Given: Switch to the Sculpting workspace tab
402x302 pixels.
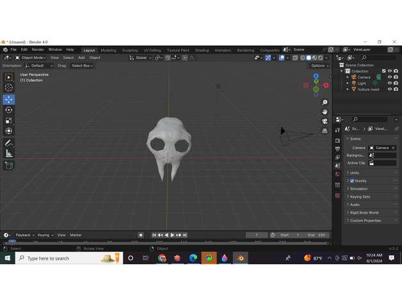Looking at the screenshot, I should click(130, 50).
